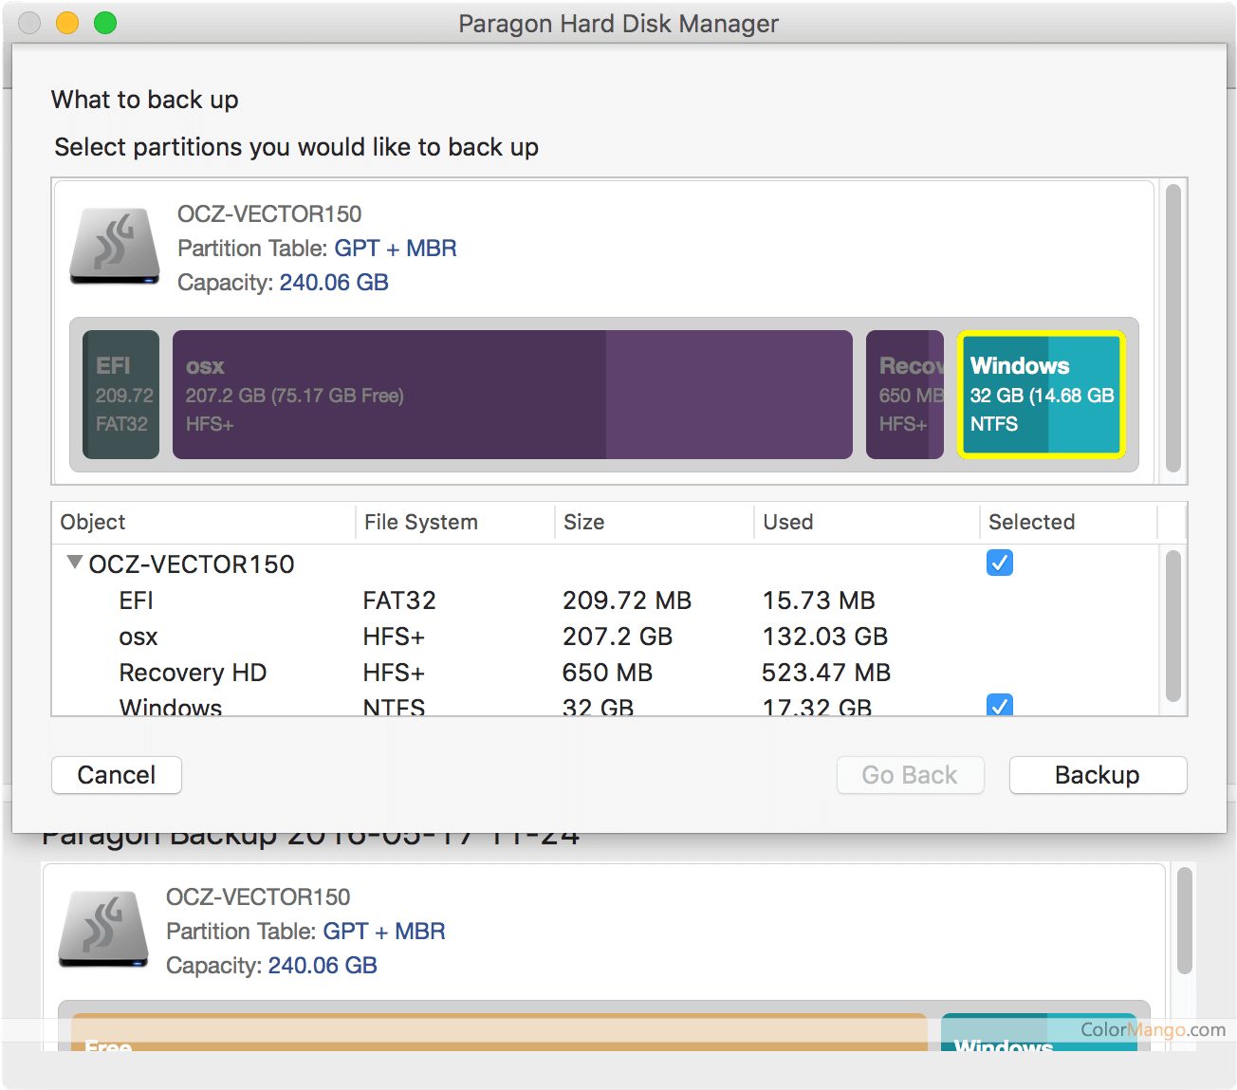The width and height of the screenshot is (1237, 1090).
Task: Click the '523.47 MB' used cell
Action: click(x=826, y=673)
